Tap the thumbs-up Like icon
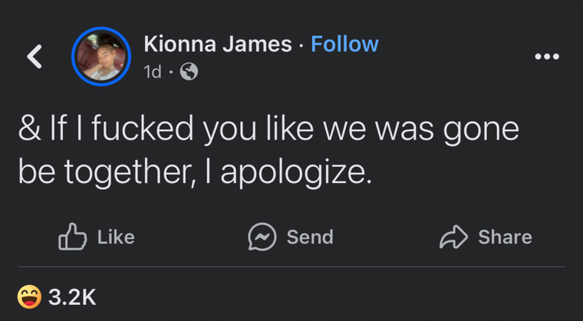 (72, 236)
